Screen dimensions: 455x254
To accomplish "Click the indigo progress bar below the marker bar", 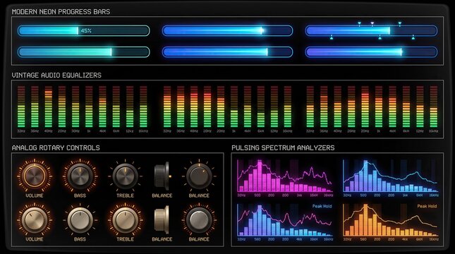I will (x=371, y=52).
